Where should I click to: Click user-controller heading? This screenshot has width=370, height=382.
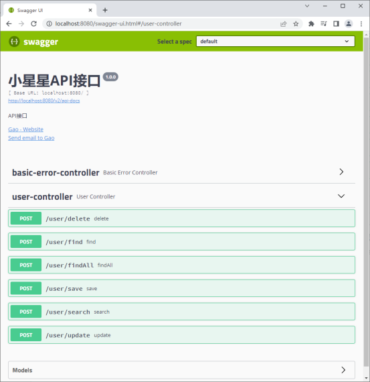[42, 197]
